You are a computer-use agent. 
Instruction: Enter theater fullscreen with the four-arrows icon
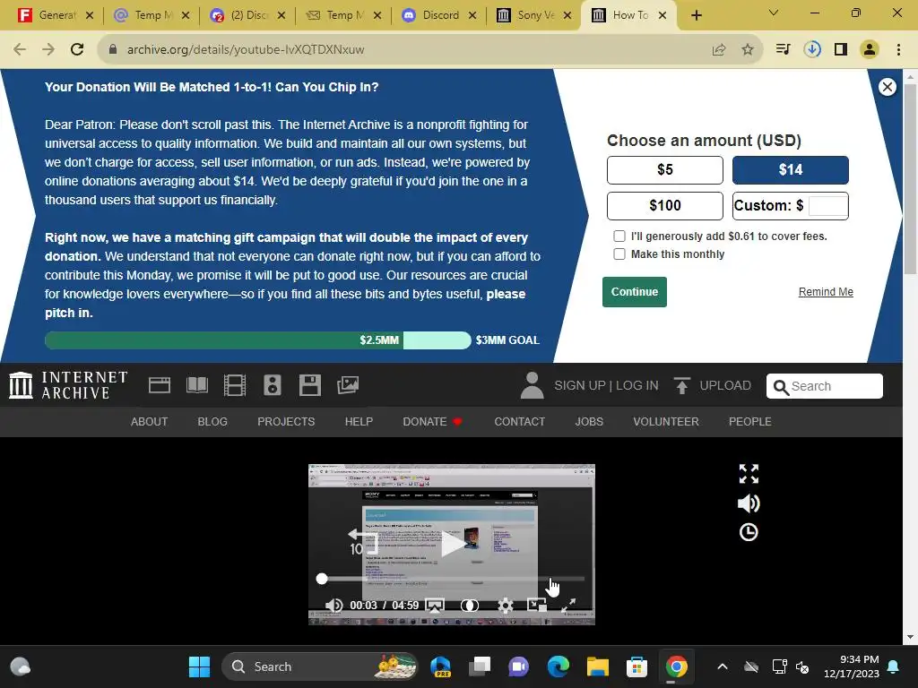749,474
